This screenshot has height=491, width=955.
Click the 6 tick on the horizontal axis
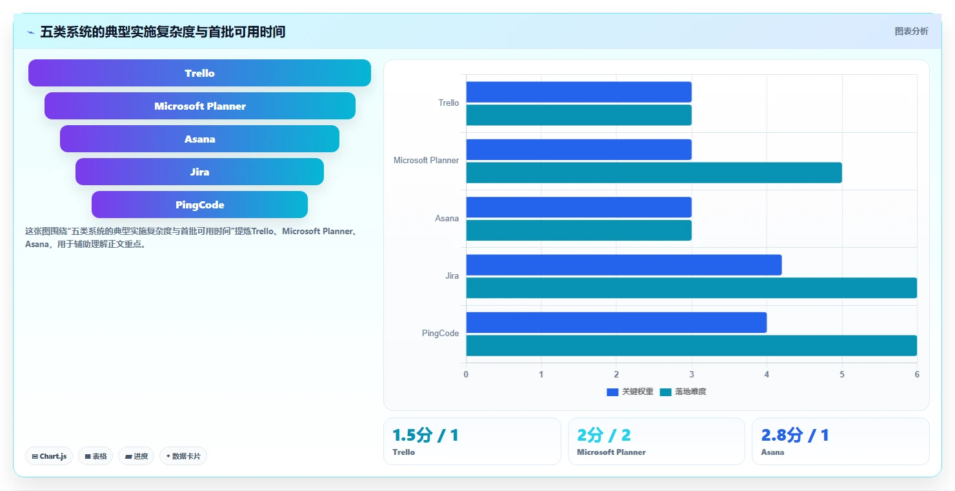pyautogui.click(x=917, y=374)
